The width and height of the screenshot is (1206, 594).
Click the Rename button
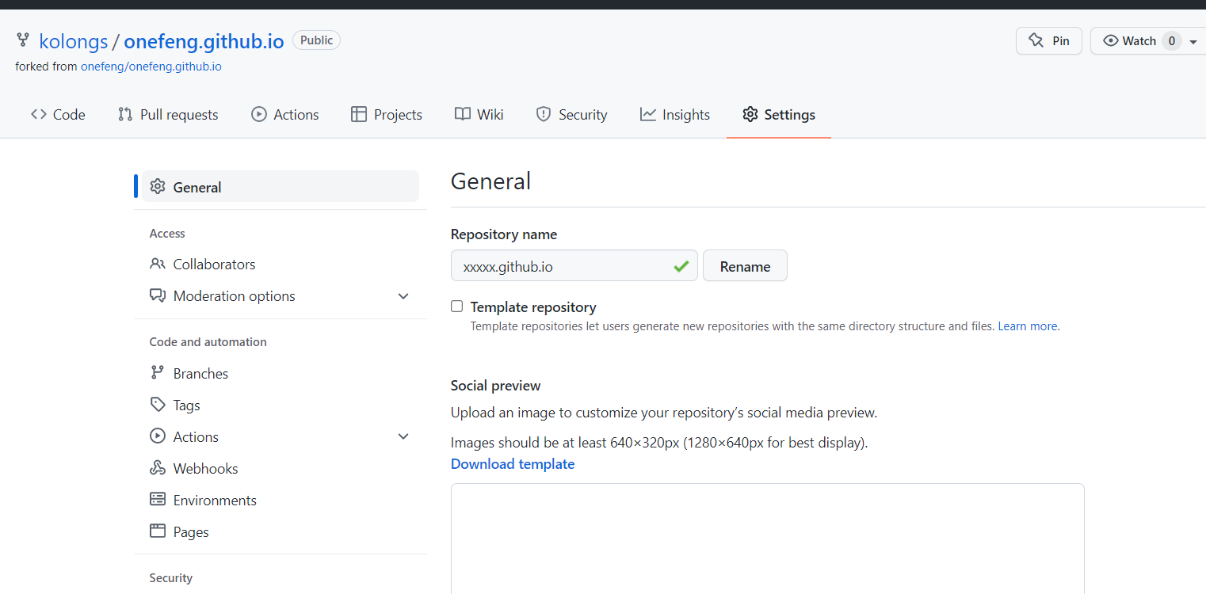point(745,266)
